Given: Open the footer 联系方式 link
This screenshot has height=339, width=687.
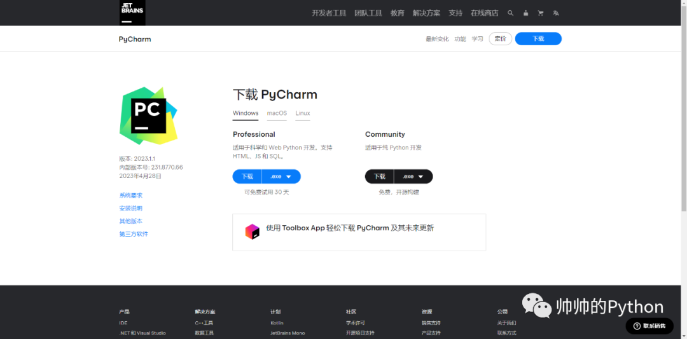Looking at the screenshot, I should coord(506,333).
